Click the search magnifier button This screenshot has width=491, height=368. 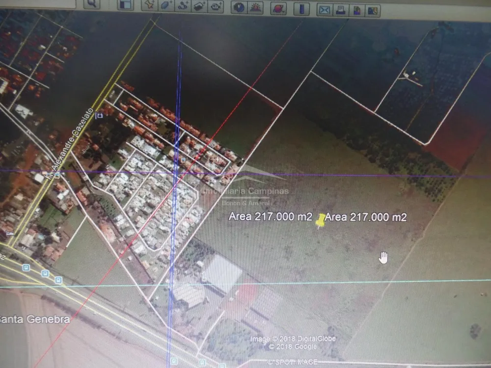click(x=92, y=4)
